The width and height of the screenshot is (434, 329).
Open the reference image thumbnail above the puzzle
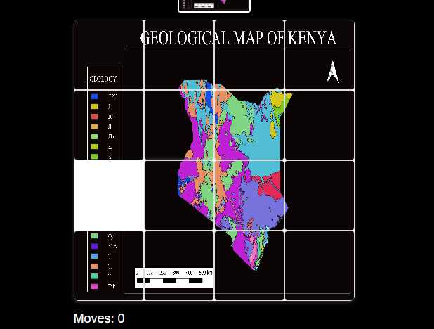[x=214, y=6]
